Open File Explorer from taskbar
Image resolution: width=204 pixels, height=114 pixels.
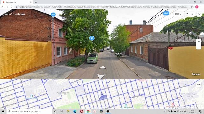click(x=68, y=111)
